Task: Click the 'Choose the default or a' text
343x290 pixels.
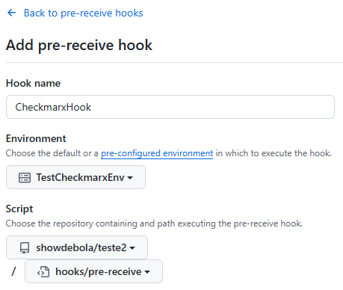Action: click(x=52, y=153)
